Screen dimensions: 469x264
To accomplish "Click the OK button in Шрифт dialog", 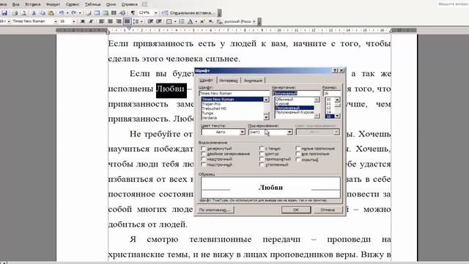I will [x=296, y=210].
